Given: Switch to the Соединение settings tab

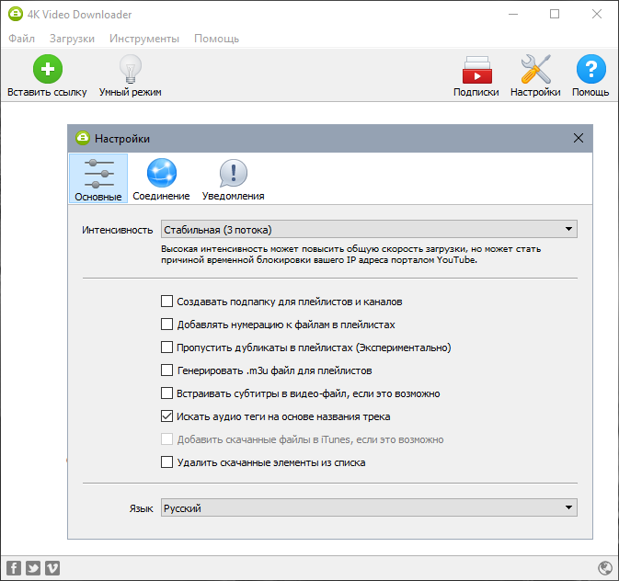Looking at the screenshot, I should pyautogui.click(x=161, y=178).
